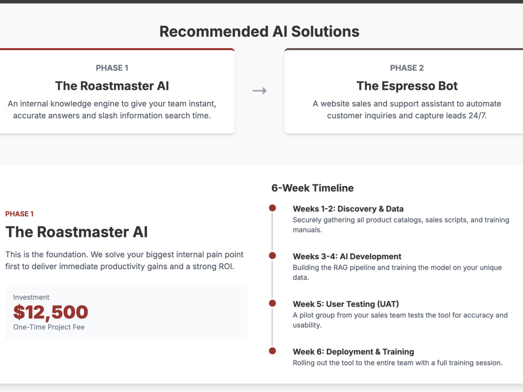Click Weeks 1-2: Discovery & Data title

click(348, 209)
